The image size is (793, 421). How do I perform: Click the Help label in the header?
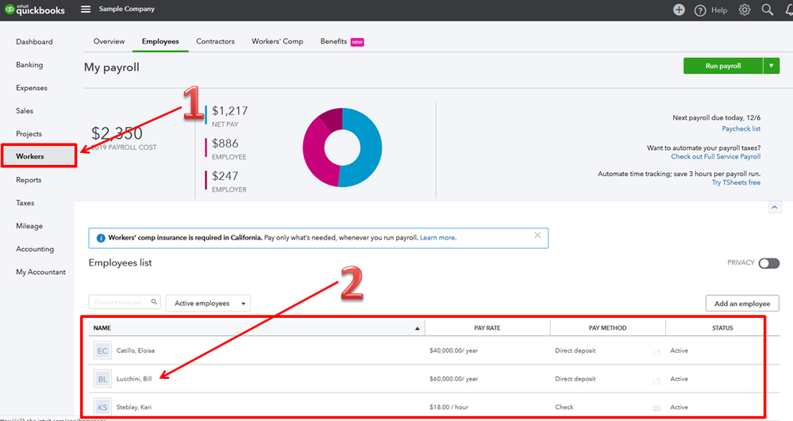coord(719,10)
